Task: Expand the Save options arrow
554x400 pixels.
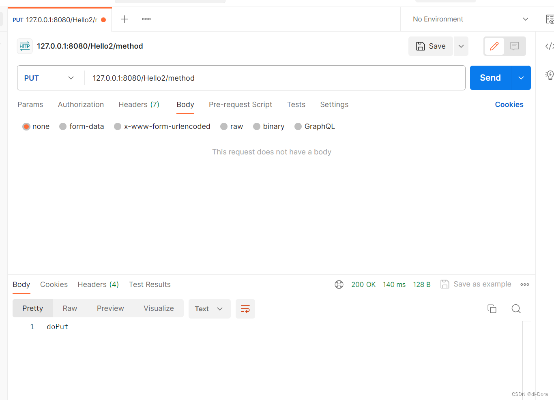Action: click(x=461, y=46)
